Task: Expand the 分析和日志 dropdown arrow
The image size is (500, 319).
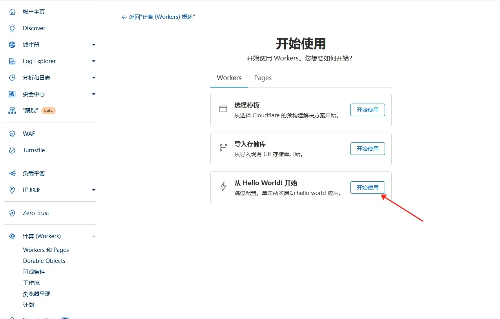Action: tap(94, 78)
